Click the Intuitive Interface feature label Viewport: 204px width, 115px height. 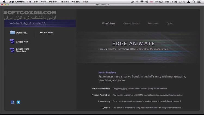click(x=101, y=89)
